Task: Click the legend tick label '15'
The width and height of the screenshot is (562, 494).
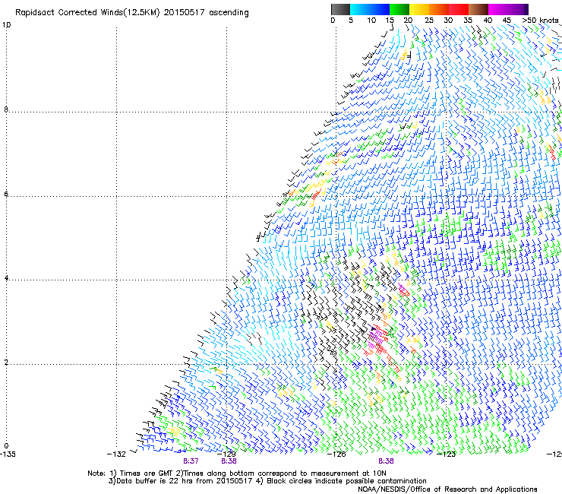Action: click(x=390, y=21)
